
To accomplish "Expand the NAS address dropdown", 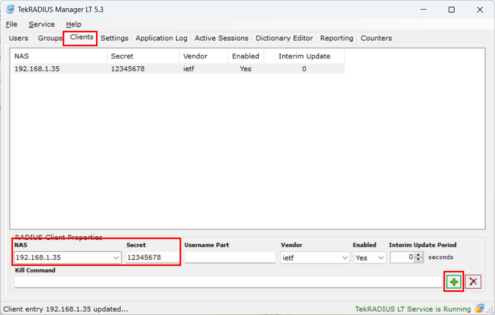I will click(116, 257).
